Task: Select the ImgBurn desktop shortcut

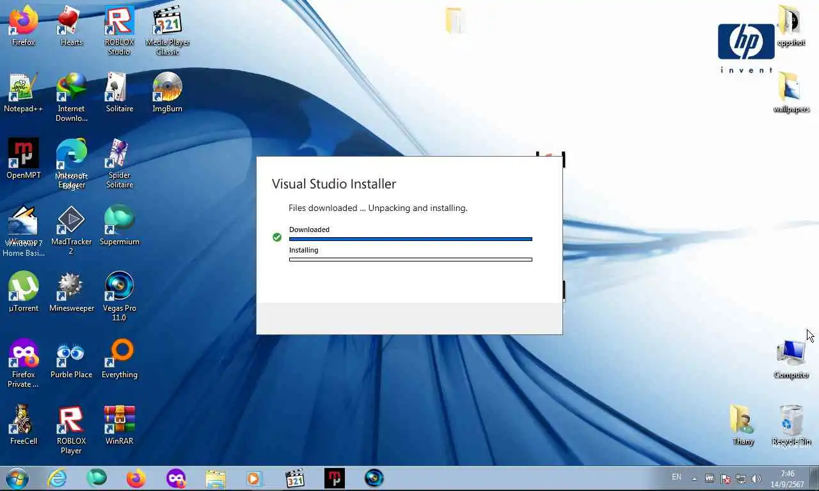Action: (167, 93)
